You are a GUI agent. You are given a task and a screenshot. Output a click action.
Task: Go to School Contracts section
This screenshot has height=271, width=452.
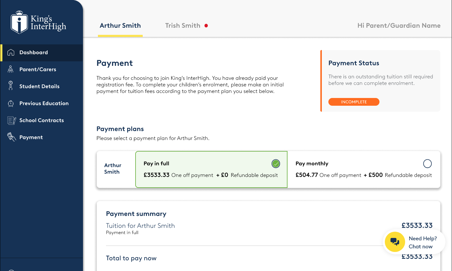[41, 120]
